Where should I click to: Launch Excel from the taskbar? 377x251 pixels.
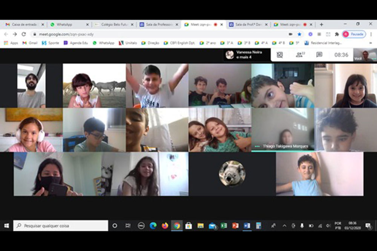pos(224,225)
